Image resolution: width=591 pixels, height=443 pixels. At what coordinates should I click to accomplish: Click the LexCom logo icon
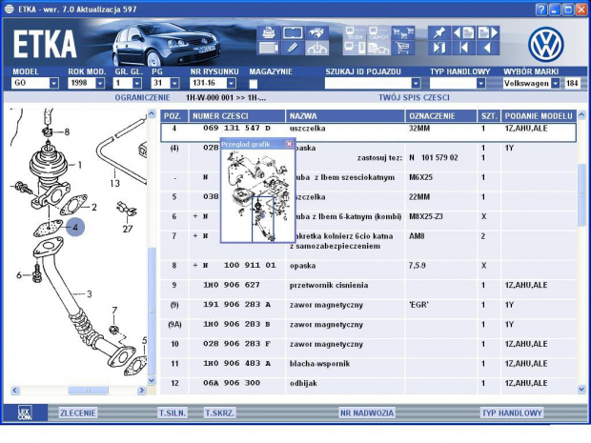tap(25, 413)
